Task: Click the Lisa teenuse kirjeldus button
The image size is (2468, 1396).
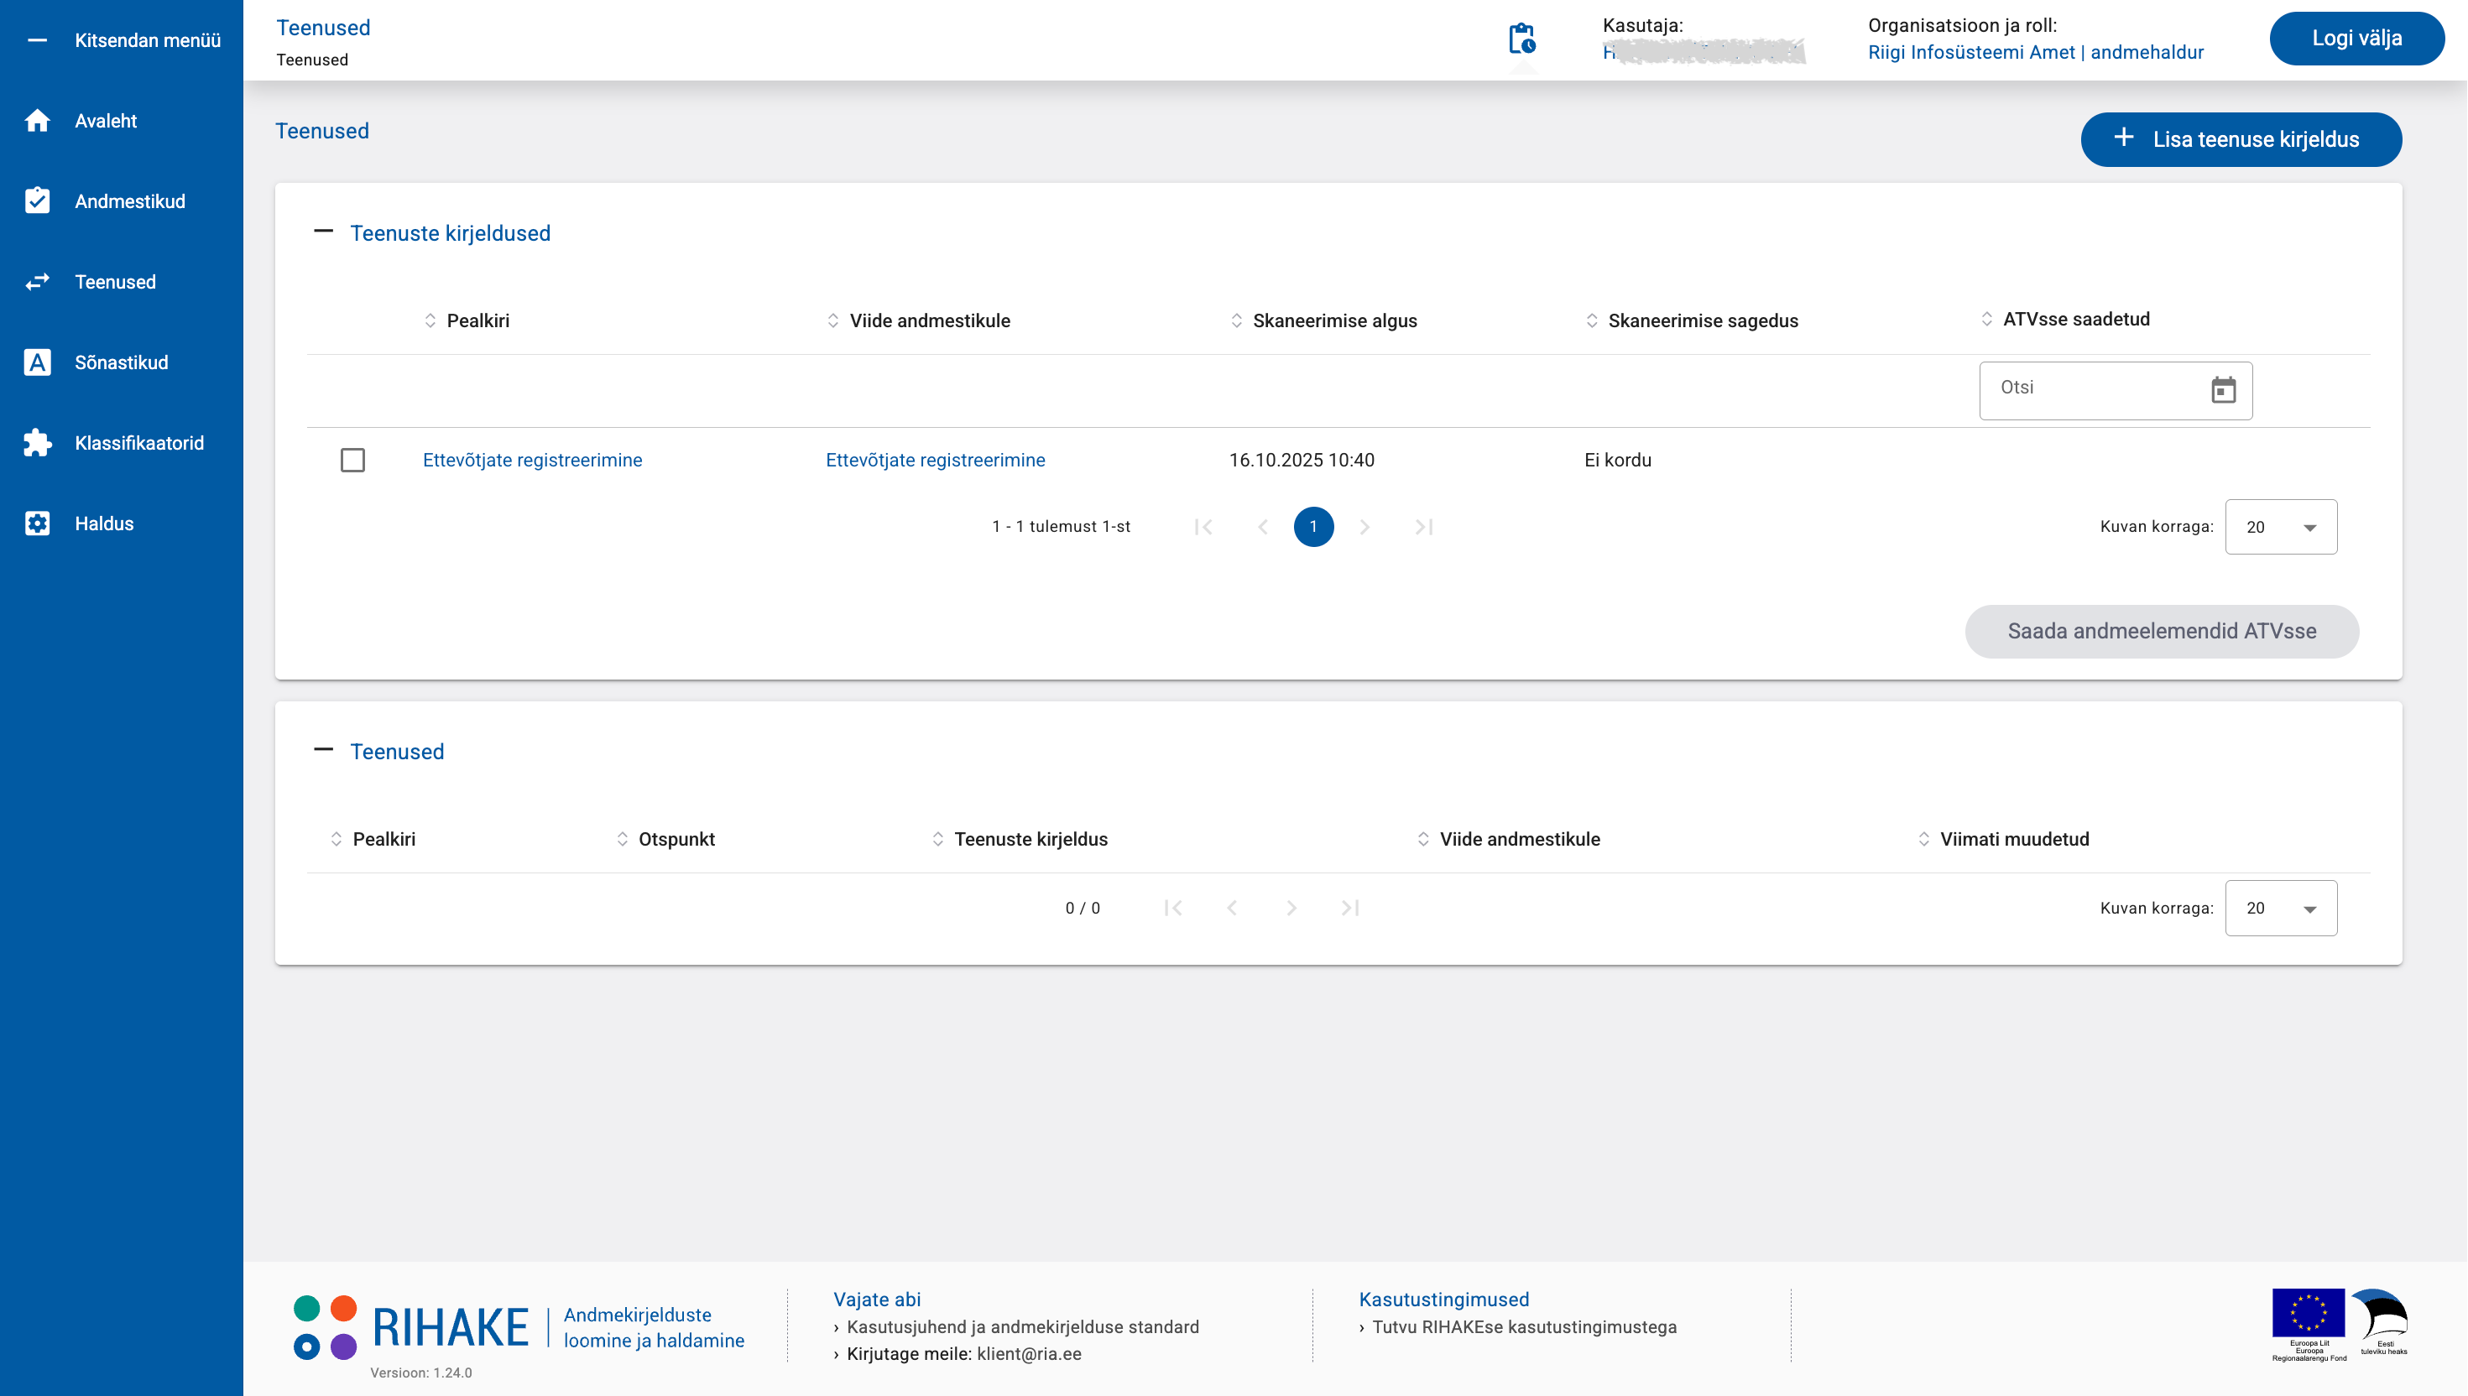Action: click(x=2240, y=139)
